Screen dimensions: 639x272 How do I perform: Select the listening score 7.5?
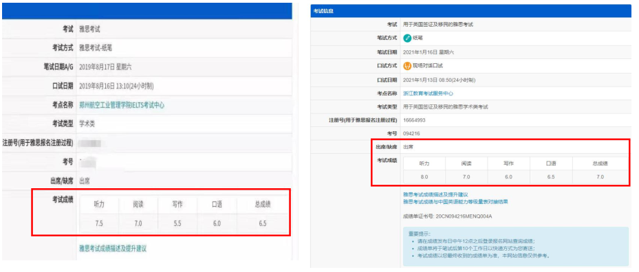(99, 223)
